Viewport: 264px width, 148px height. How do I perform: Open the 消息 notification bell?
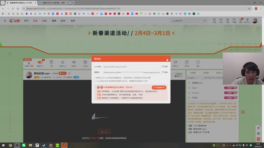coord(241,21)
